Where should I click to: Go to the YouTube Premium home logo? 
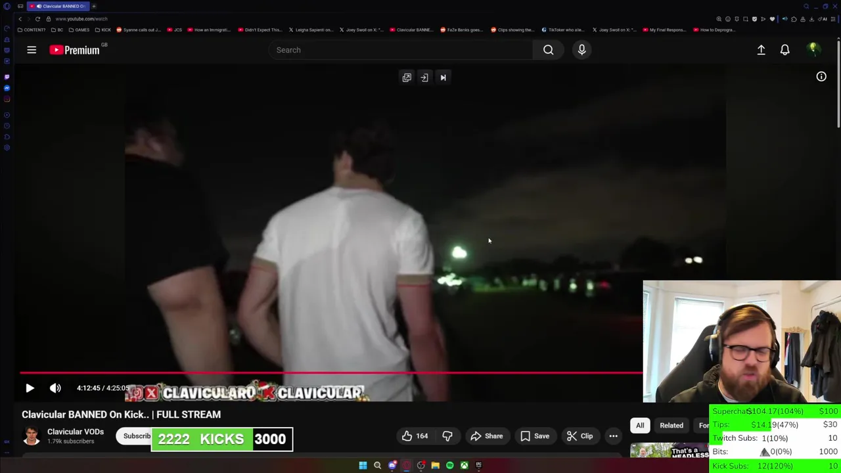(75, 50)
